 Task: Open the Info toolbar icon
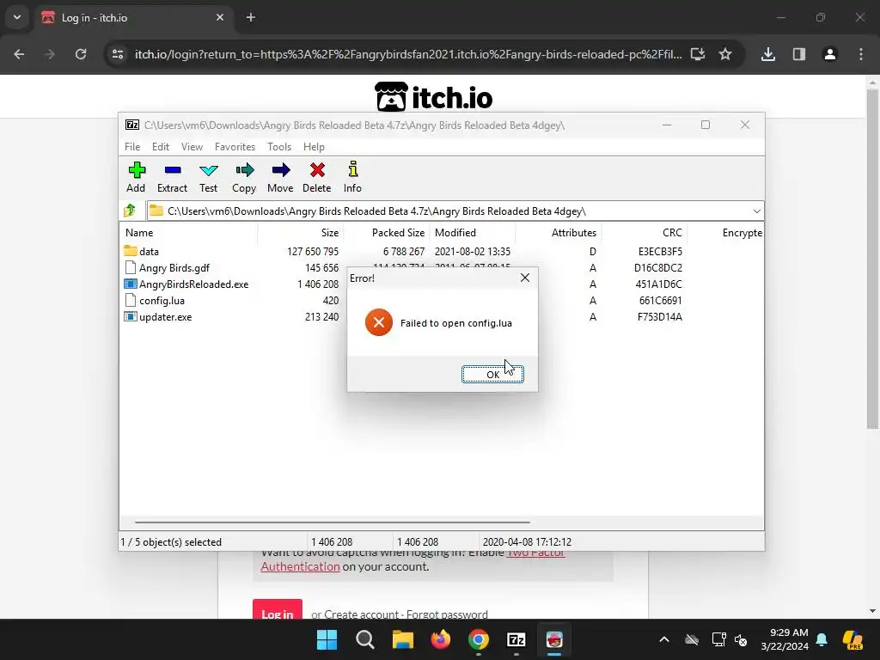coord(352,177)
